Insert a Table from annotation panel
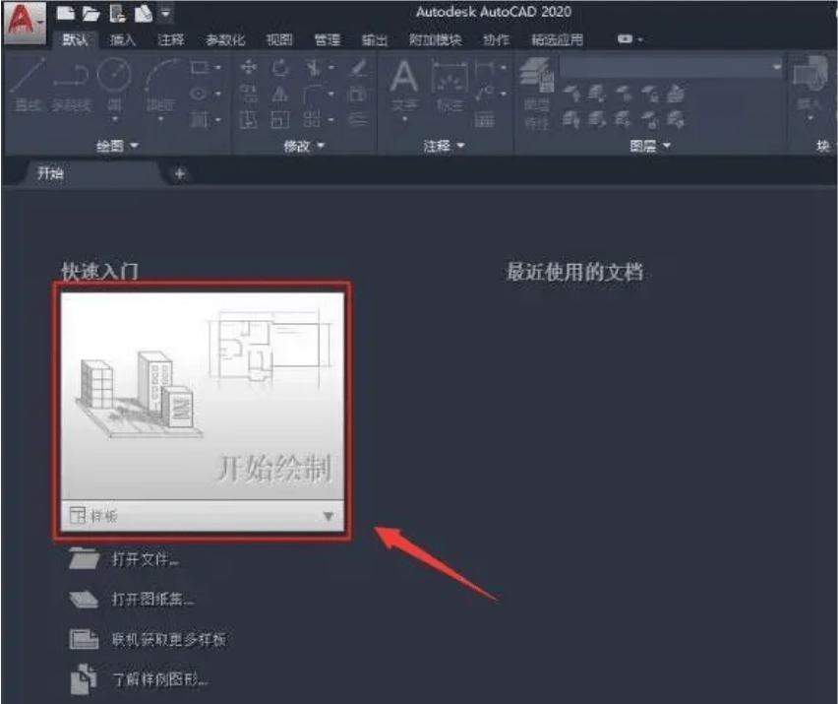The width and height of the screenshot is (838, 704). pos(484,119)
